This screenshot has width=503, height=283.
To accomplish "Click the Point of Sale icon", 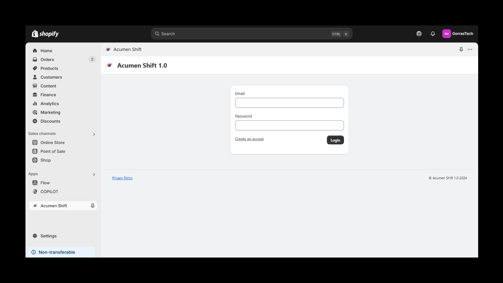I will pos(35,151).
